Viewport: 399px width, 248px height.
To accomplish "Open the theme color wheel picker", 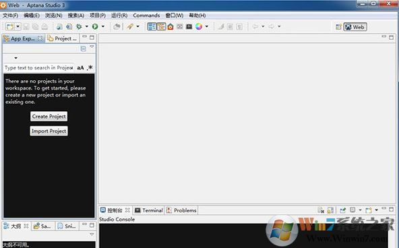I will tap(199, 26).
